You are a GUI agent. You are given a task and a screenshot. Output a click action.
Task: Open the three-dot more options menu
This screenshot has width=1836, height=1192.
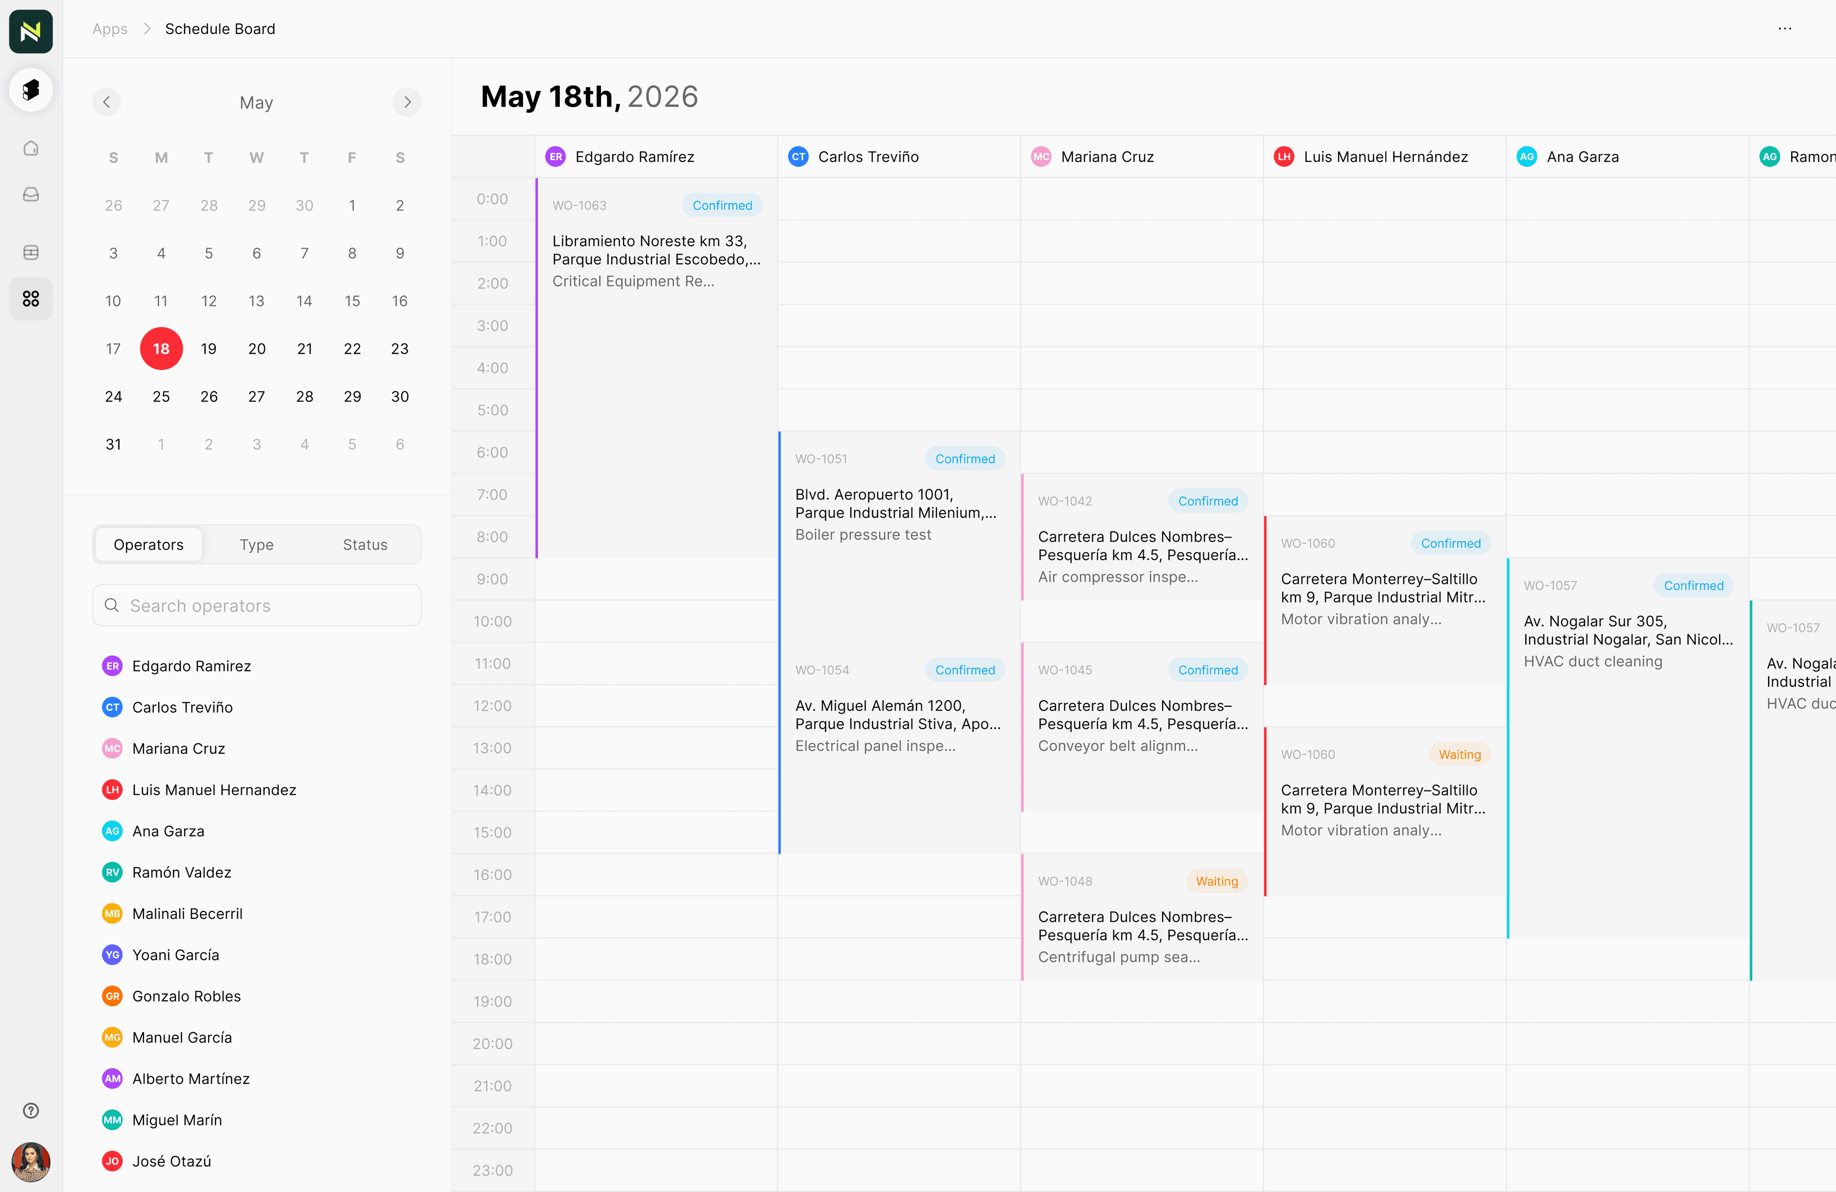(1784, 29)
